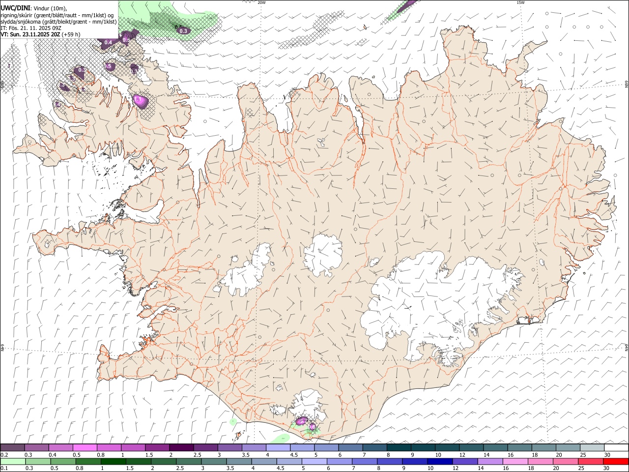This screenshot has width=629, height=472.
Task: Click top-row white swatch above the 30 label
Action: [x=615, y=447]
